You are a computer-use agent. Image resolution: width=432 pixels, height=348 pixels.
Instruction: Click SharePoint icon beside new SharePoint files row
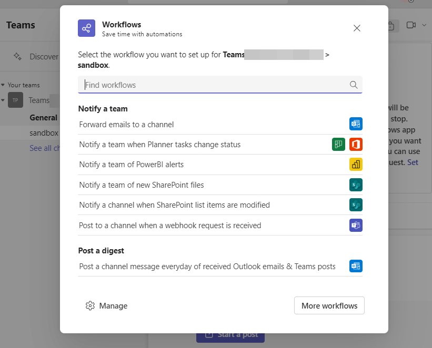pos(356,185)
